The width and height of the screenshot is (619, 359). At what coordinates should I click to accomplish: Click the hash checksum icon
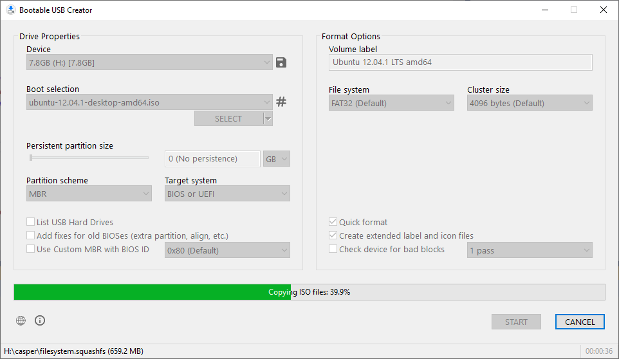tap(281, 102)
